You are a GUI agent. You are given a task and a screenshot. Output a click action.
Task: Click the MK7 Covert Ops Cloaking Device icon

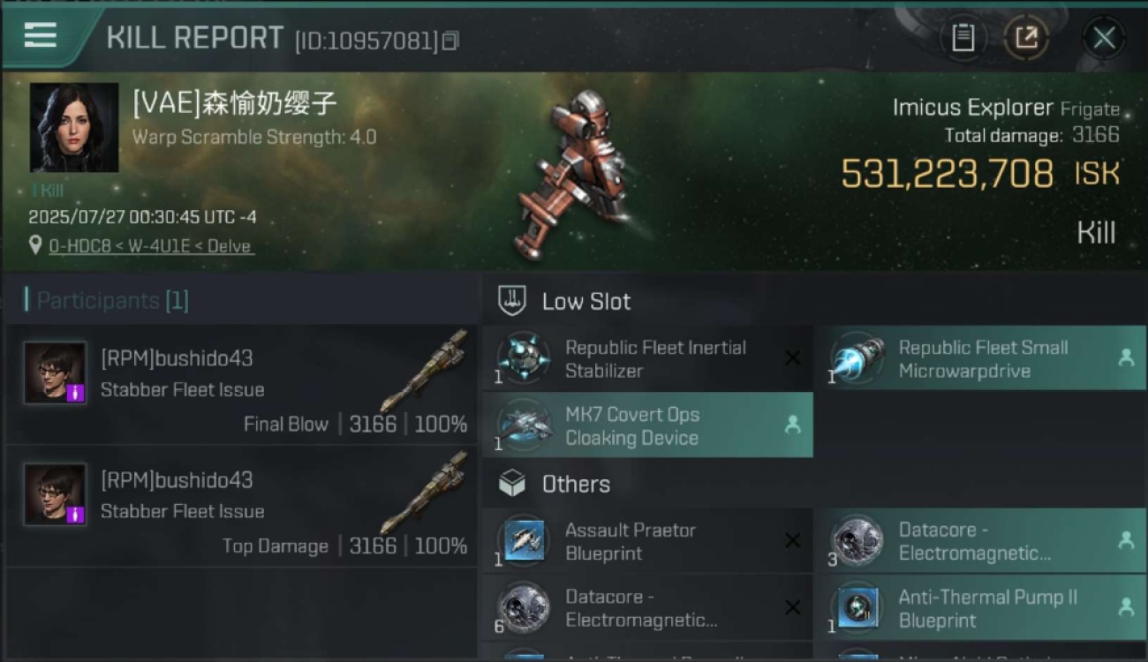click(524, 425)
